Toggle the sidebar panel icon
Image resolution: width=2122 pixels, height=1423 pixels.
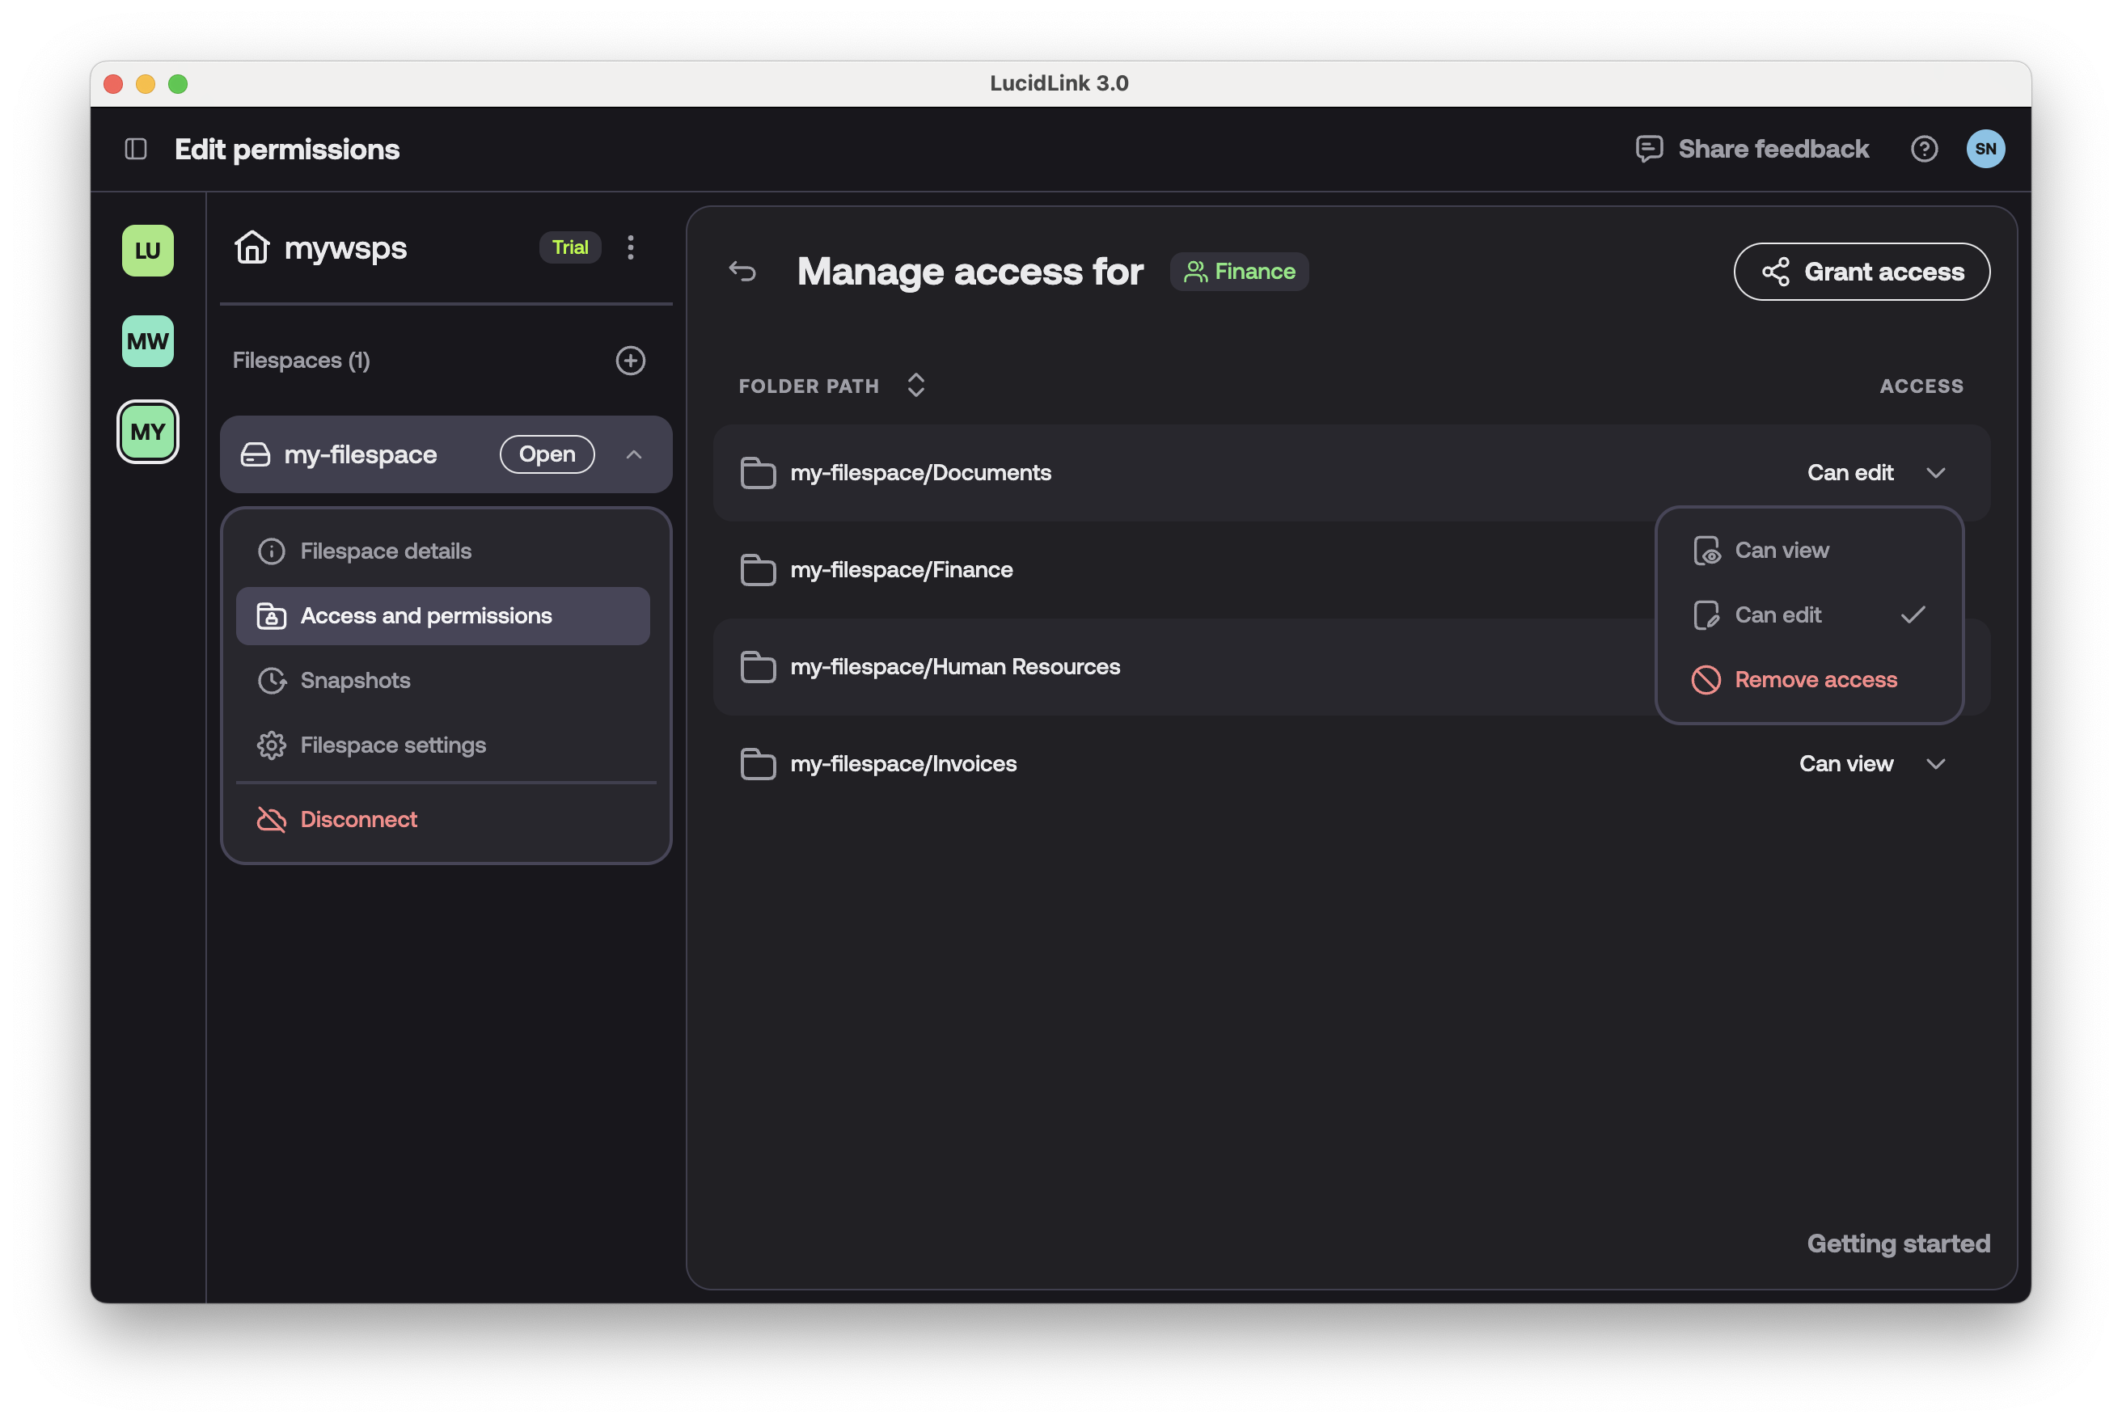[x=136, y=149]
